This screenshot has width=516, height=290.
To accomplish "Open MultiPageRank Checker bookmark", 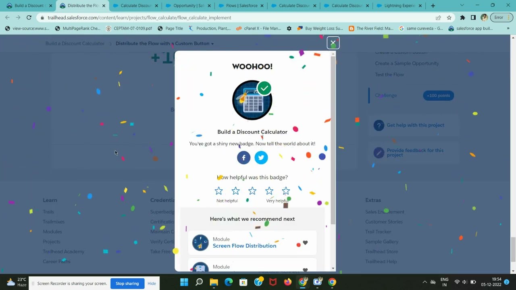I will [x=78, y=29].
